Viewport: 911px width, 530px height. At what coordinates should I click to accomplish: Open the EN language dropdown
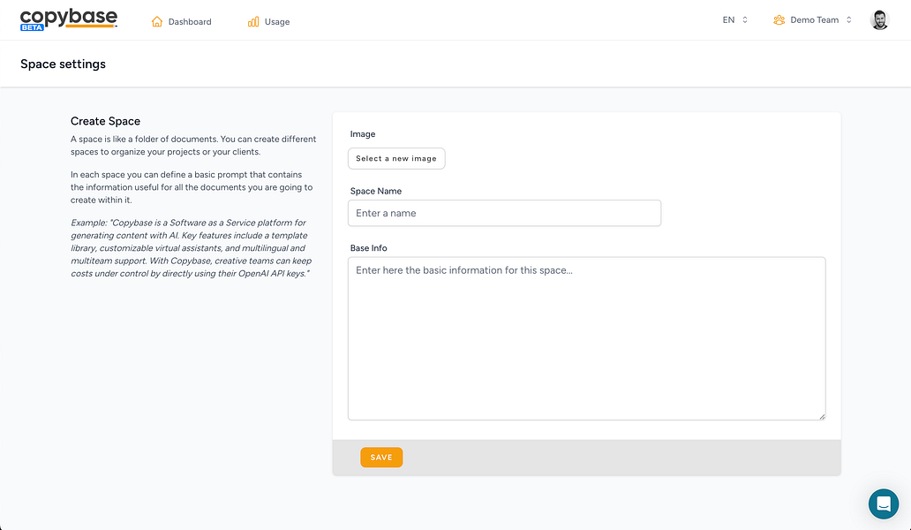click(734, 19)
